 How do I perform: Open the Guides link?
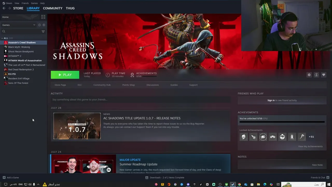[x=174, y=85]
